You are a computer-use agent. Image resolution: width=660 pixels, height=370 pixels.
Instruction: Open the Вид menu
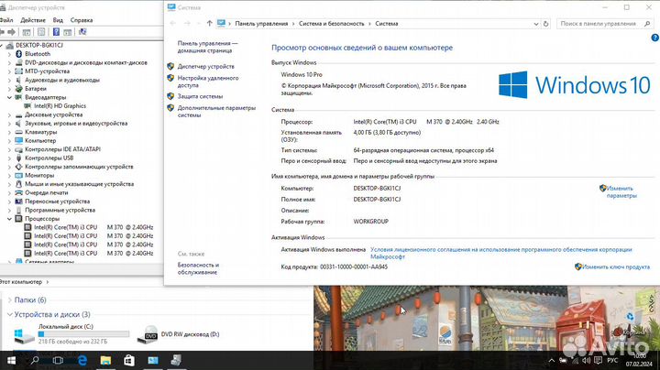[58, 20]
